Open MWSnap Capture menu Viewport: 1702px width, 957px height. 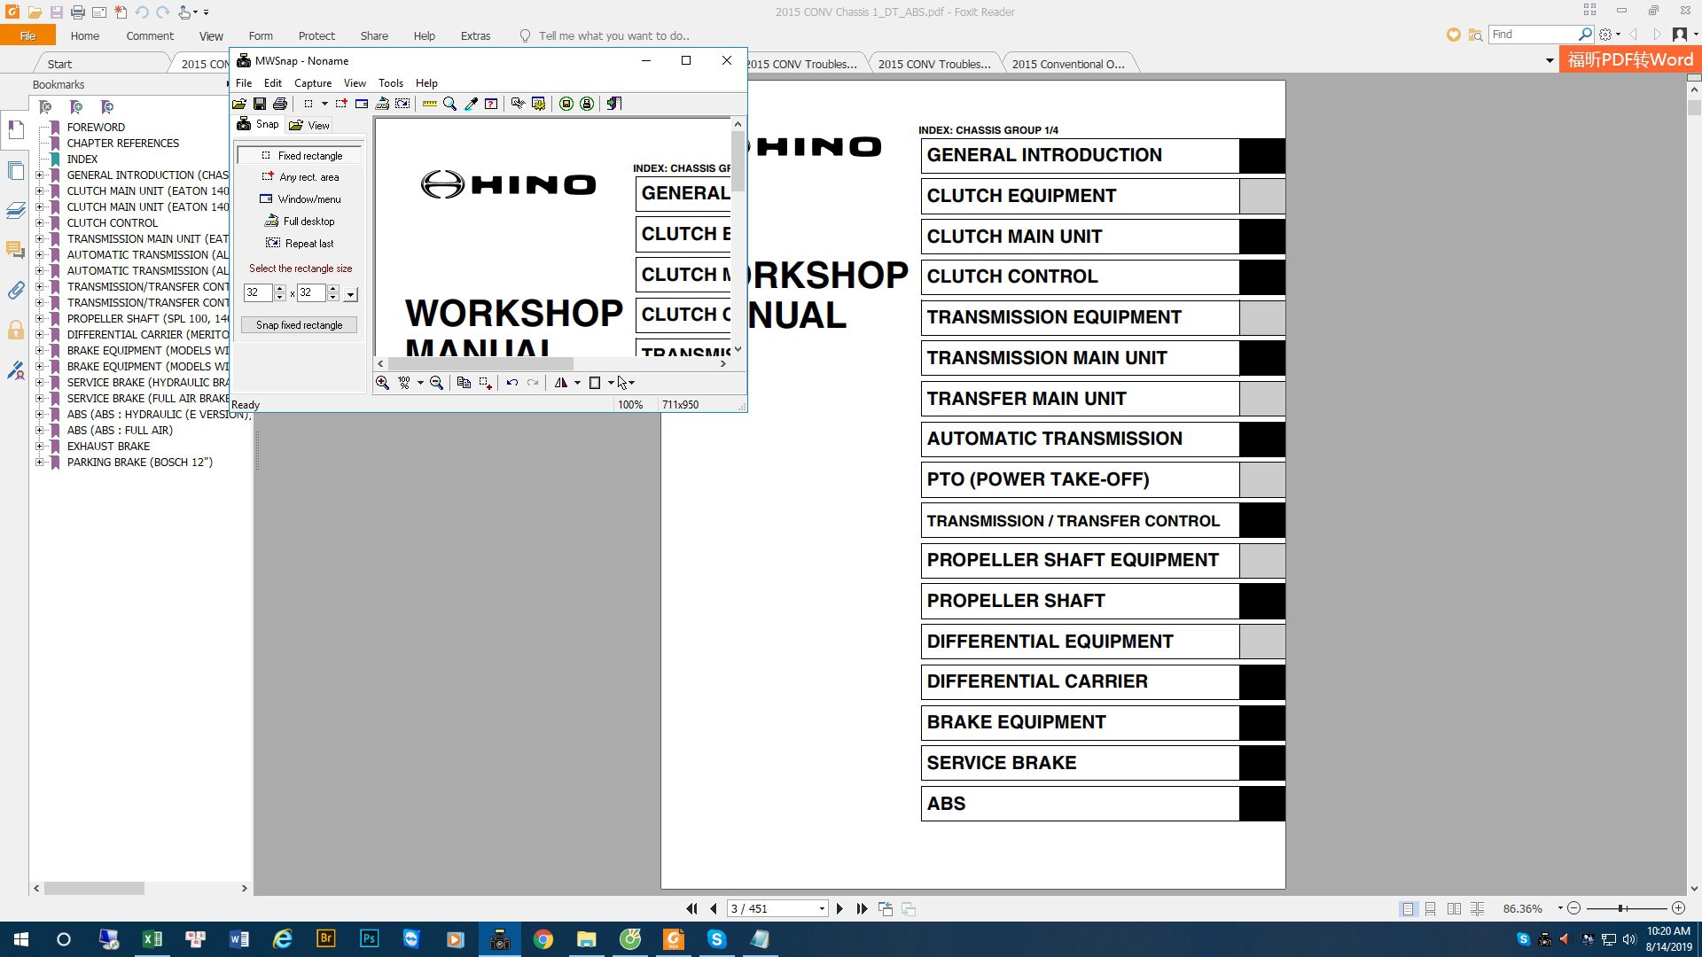[313, 83]
